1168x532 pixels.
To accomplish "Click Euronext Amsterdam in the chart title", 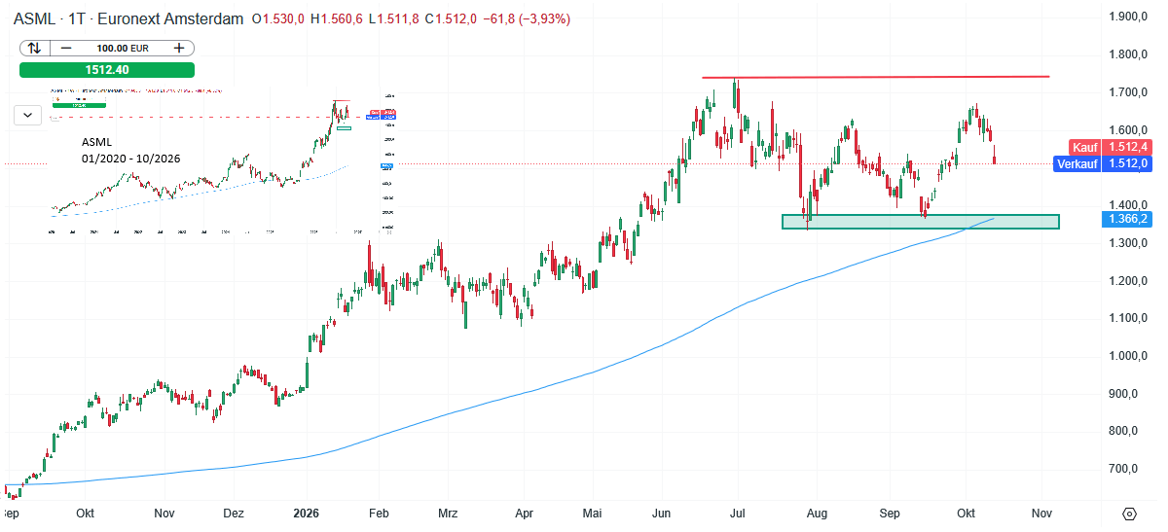I will point(169,18).
